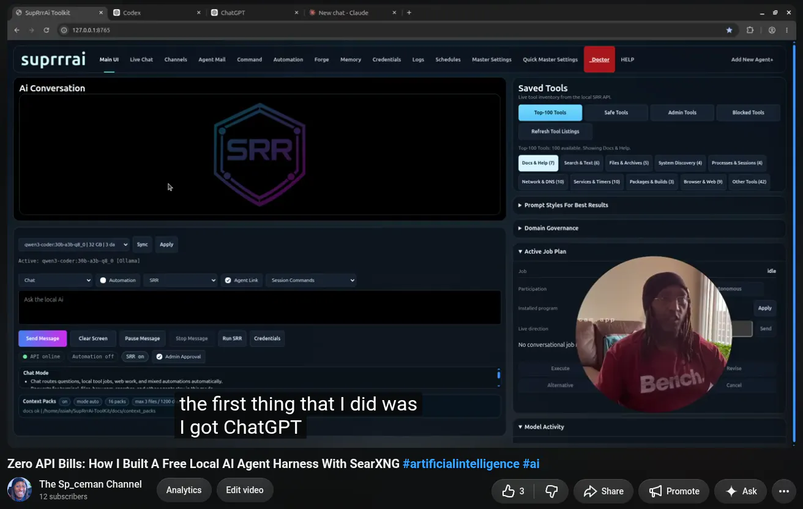This screenshot has width=803, height=509.
Task: Open the Live Chat menu item
Action: point(141,59)
